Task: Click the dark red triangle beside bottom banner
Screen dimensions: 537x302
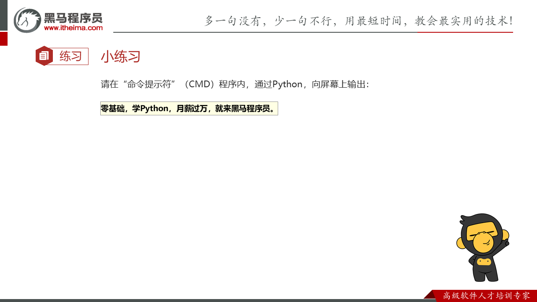Action: pyautogui.click(x=430, y=294)
